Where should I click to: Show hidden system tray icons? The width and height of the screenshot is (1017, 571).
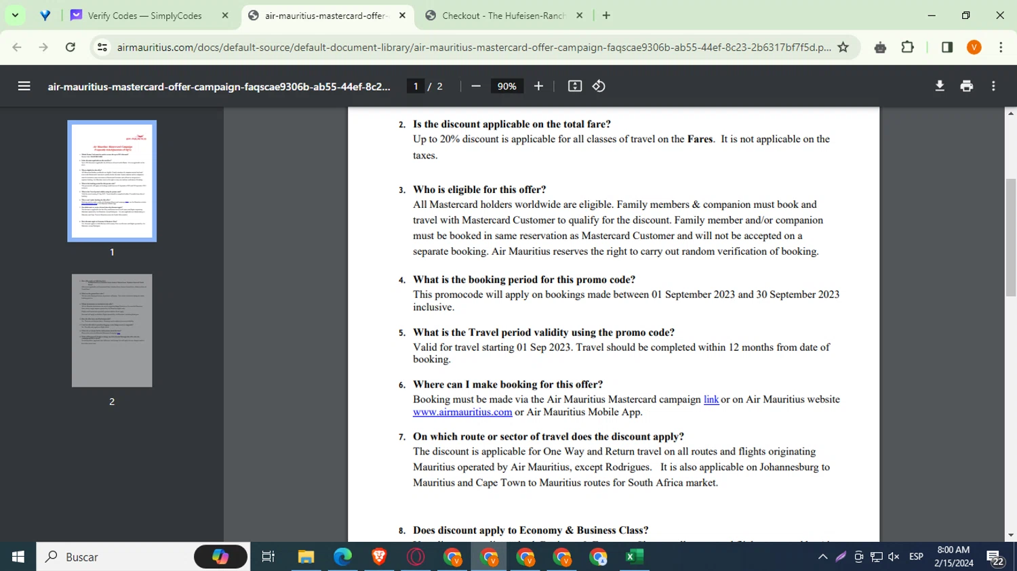point(822,557)
